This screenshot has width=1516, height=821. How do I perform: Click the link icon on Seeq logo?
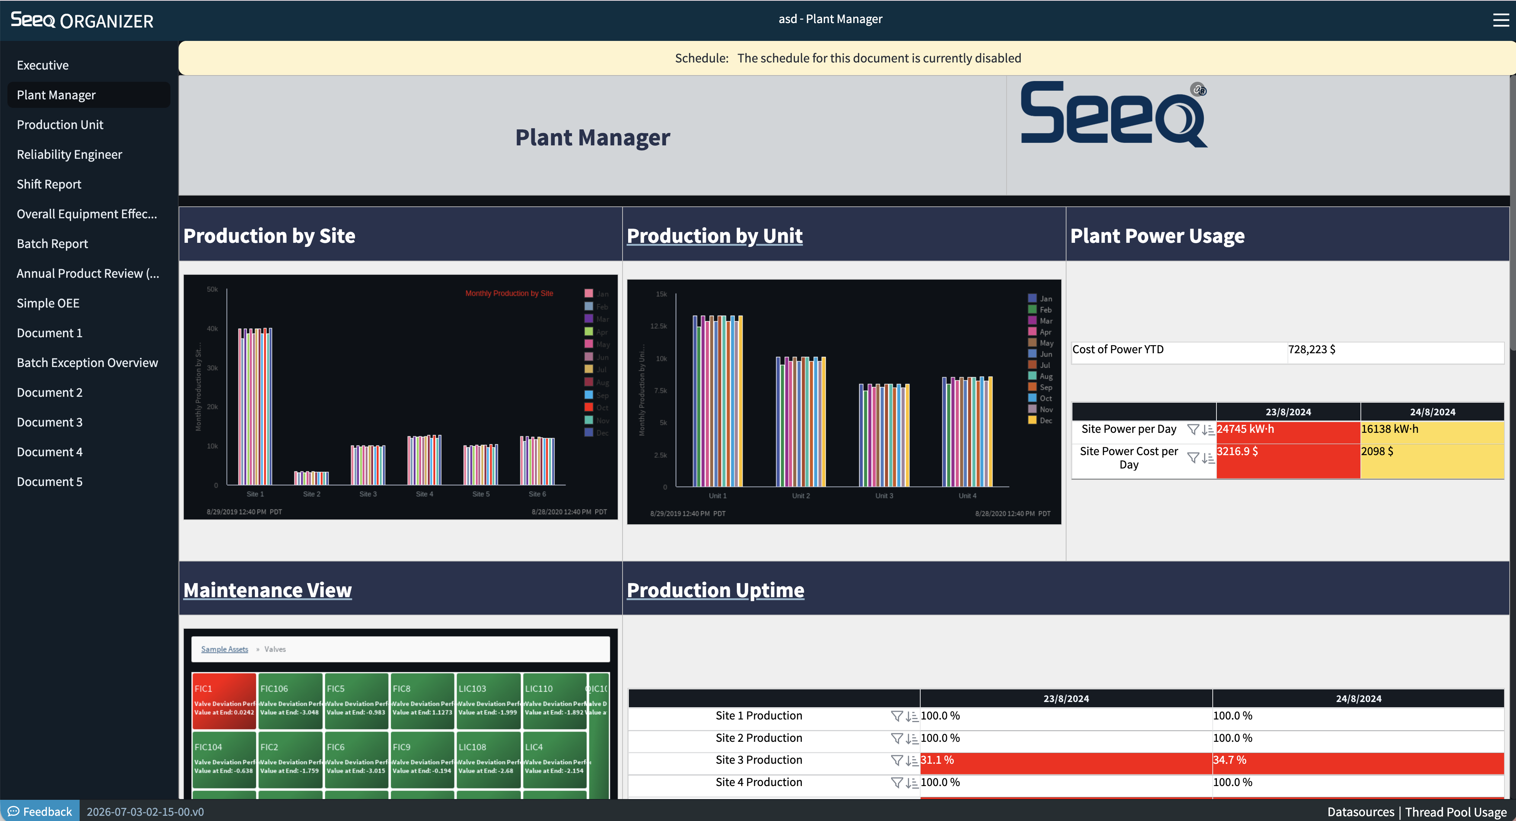[1198, 89]
